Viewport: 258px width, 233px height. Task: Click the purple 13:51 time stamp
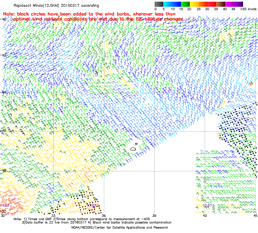pos(207,206)
